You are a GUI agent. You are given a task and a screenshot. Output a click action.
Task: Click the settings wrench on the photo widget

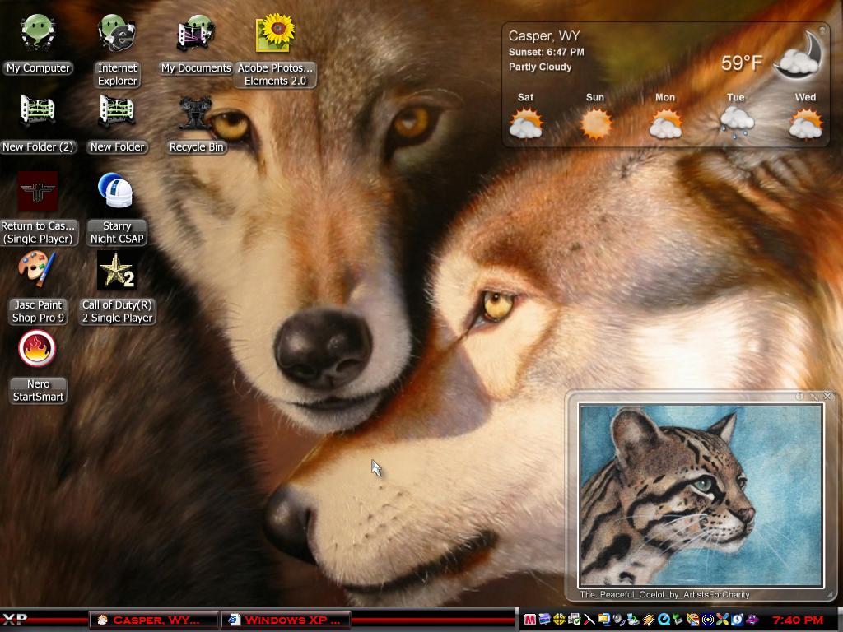[814, 397]
